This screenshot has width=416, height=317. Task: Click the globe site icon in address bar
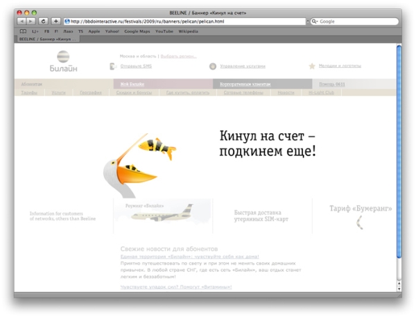(67, 22)
